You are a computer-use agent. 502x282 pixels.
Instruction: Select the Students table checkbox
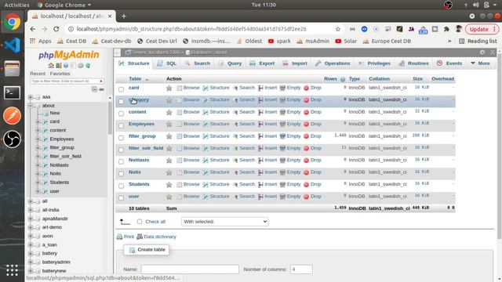[121, 186]
